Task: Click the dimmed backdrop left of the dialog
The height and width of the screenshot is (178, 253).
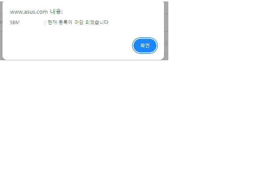Action: pyautogui.click(x=1, y=31)
